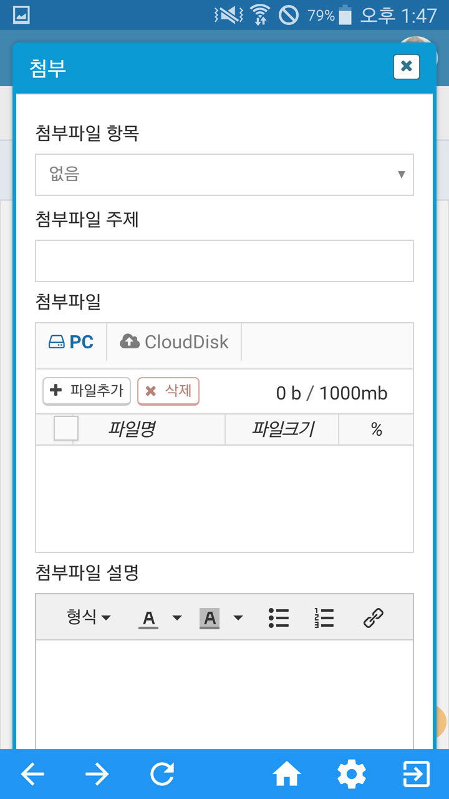
Task: Open the font color dropdown arrow
Action: 177,618
